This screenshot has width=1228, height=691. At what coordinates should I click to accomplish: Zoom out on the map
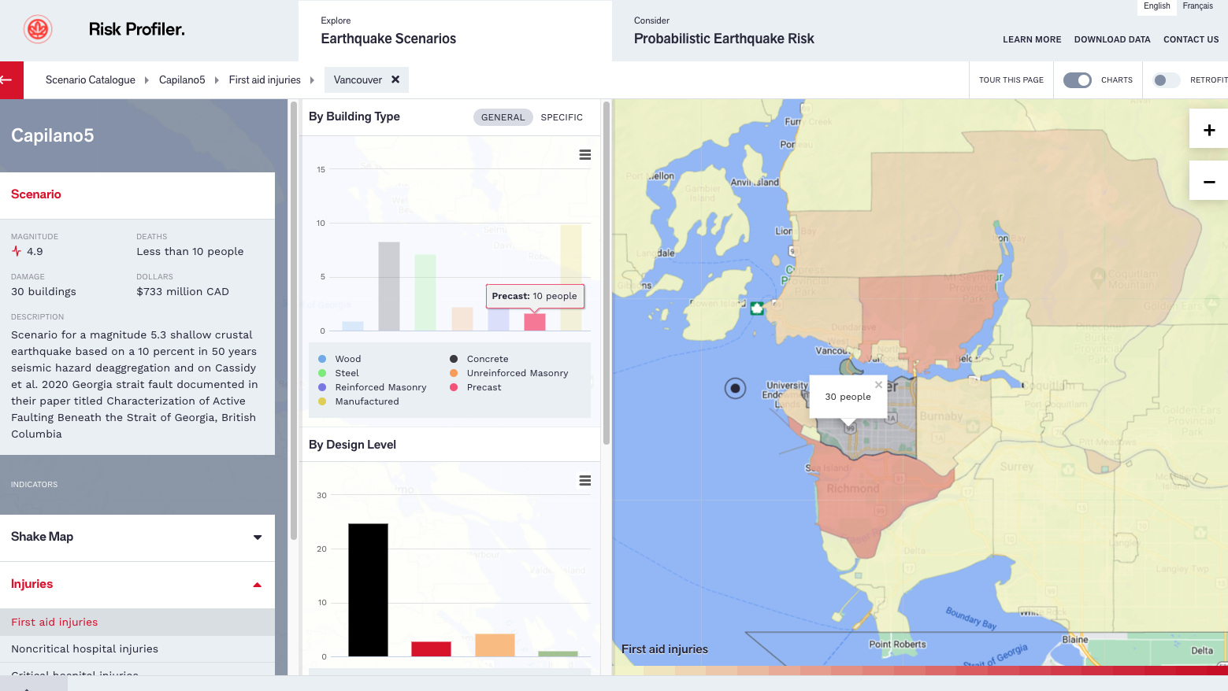tap(1208, 180)
